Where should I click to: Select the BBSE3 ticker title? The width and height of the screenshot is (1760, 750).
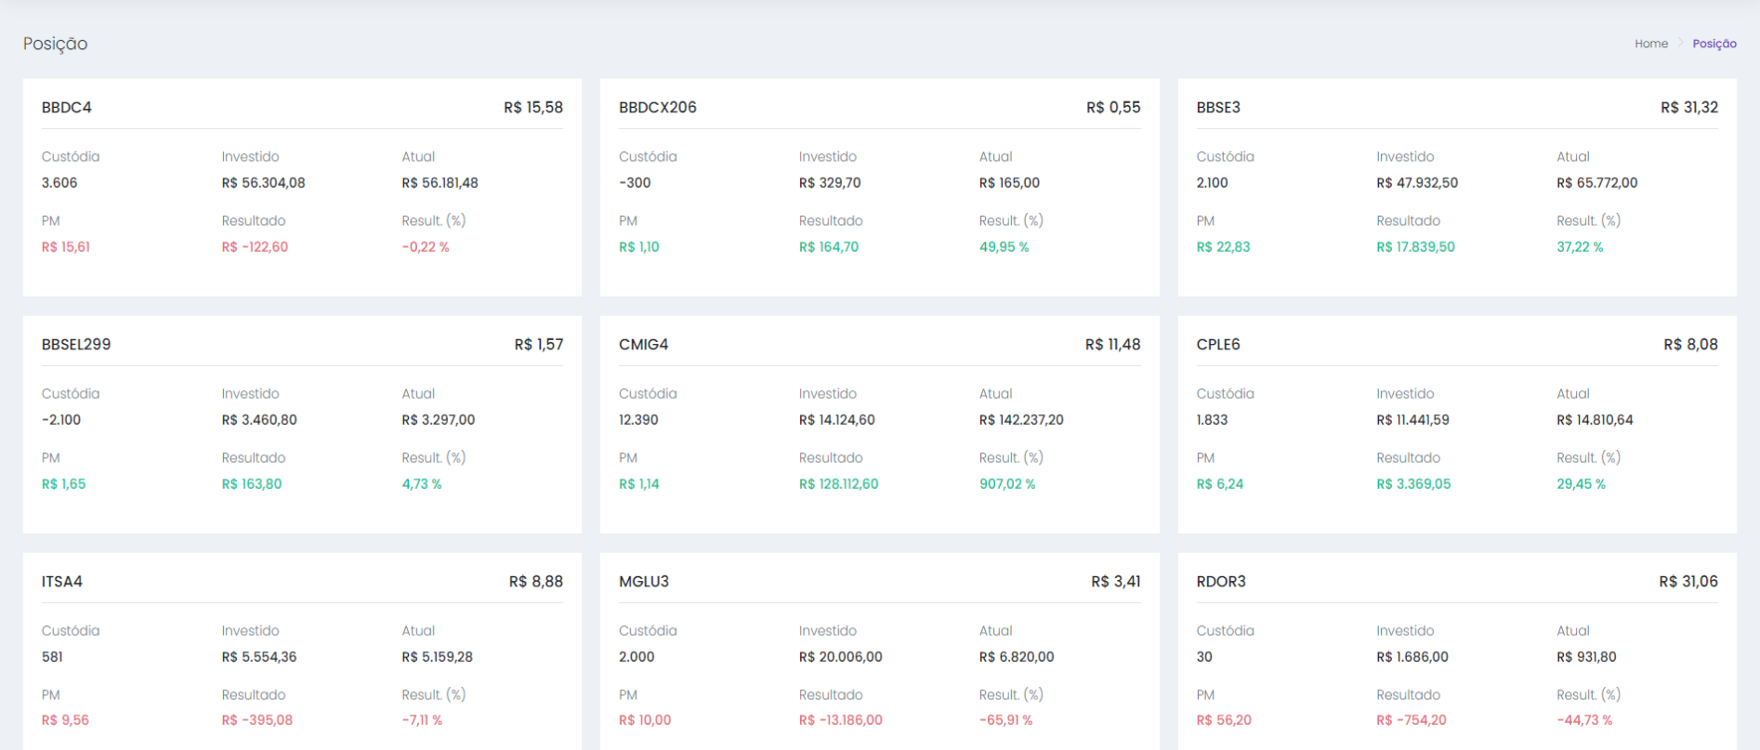point(1218,108)
